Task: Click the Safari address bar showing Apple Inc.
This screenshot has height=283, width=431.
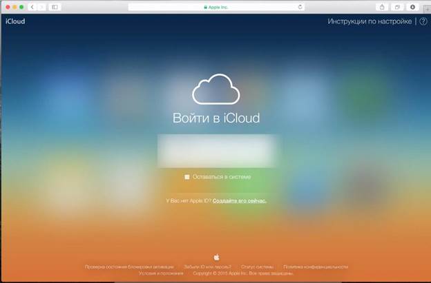Action: (215, 6)
